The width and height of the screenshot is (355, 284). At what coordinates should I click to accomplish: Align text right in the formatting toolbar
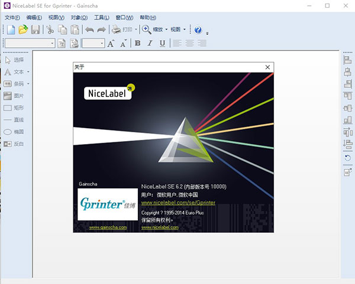tap(202, 43)
